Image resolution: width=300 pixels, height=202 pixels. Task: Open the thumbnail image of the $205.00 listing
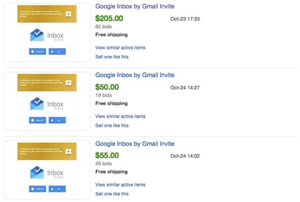(47, 32)
